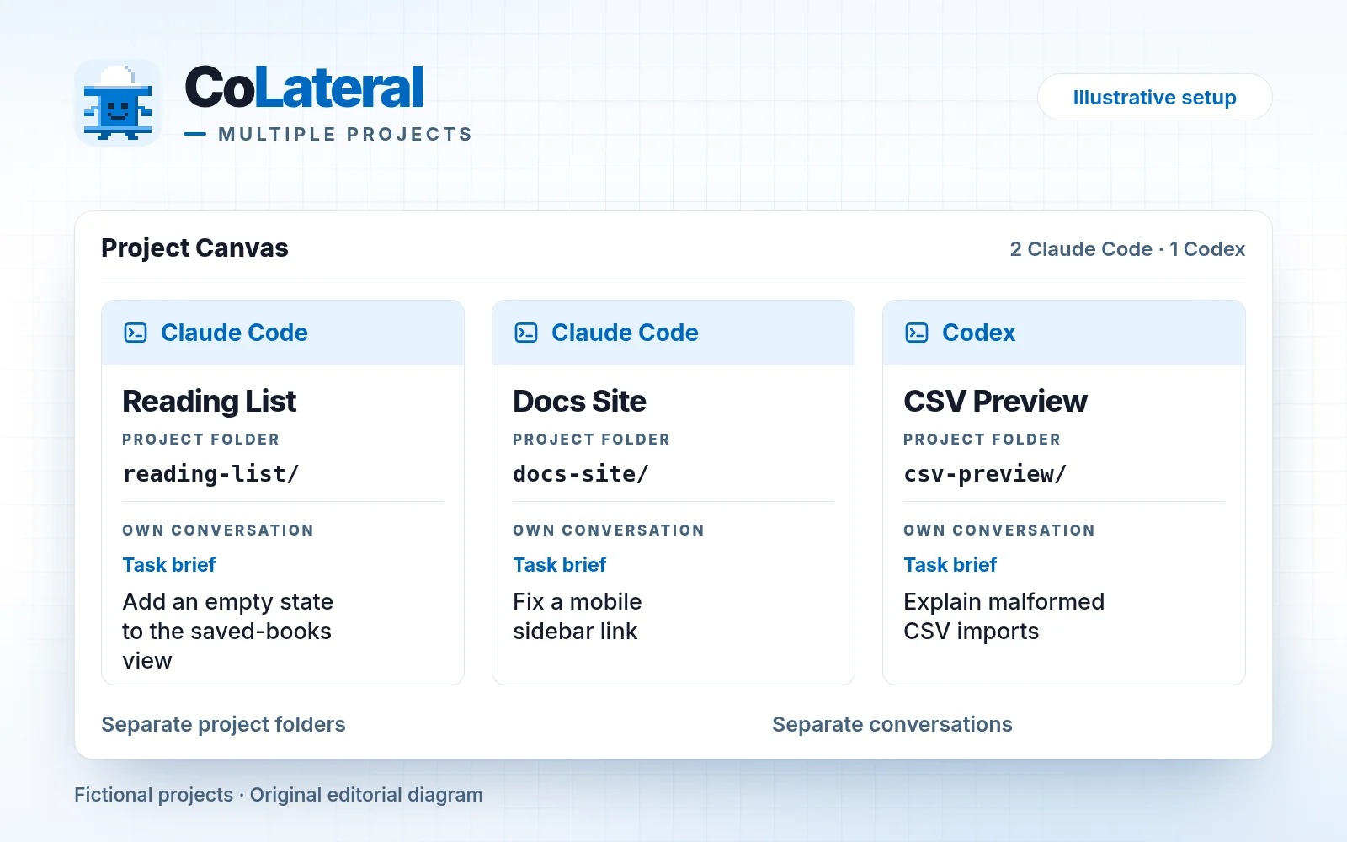
Task: Click the CoLateral title wordmark
Action: (x=304, y=88)
